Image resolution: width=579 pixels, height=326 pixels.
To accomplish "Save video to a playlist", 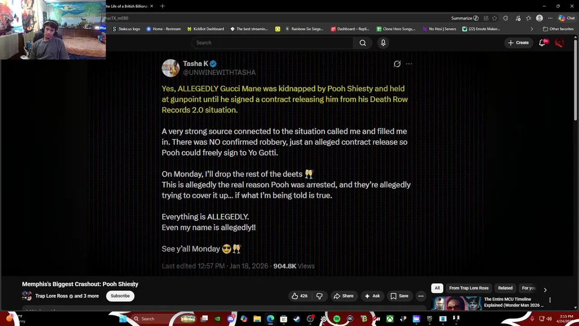I will (x=399, y=296).
